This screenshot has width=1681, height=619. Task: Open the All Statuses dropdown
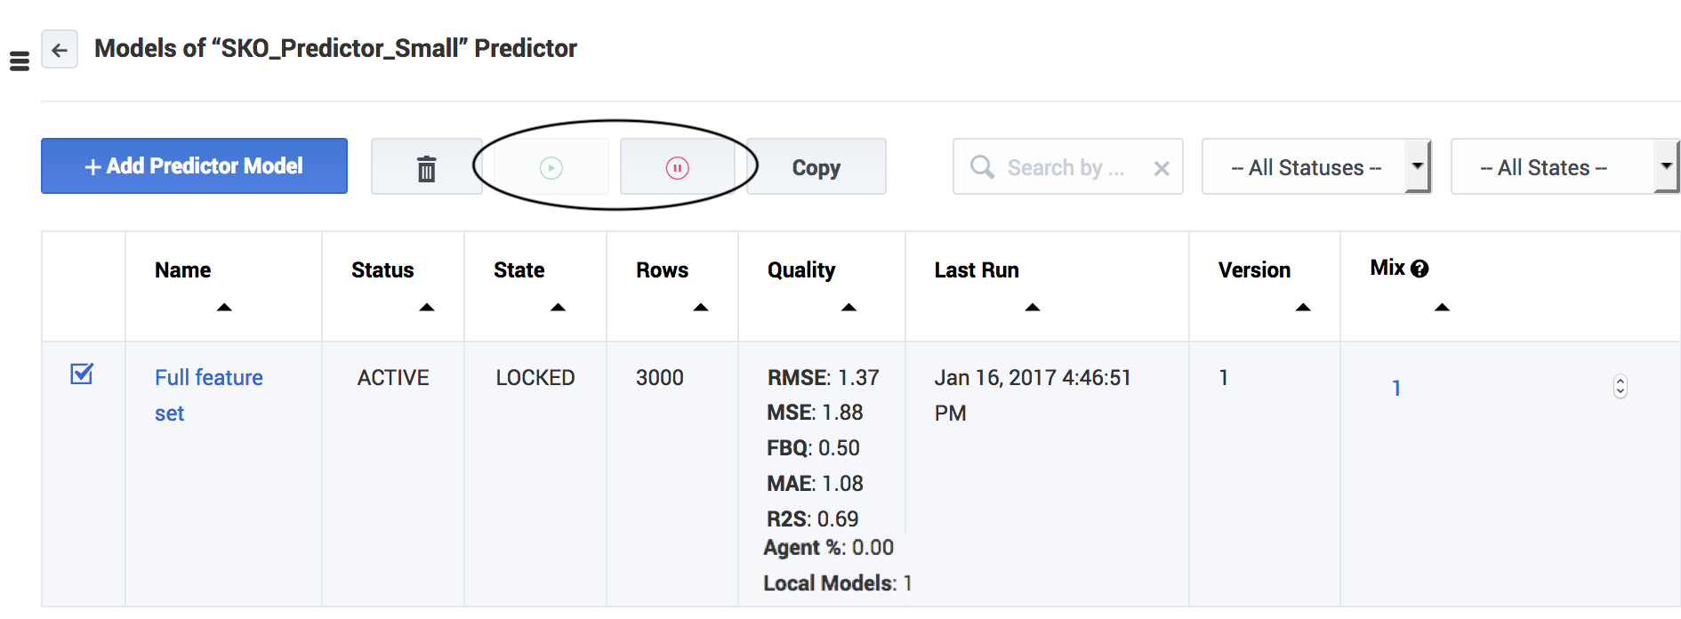point(1315,167)
